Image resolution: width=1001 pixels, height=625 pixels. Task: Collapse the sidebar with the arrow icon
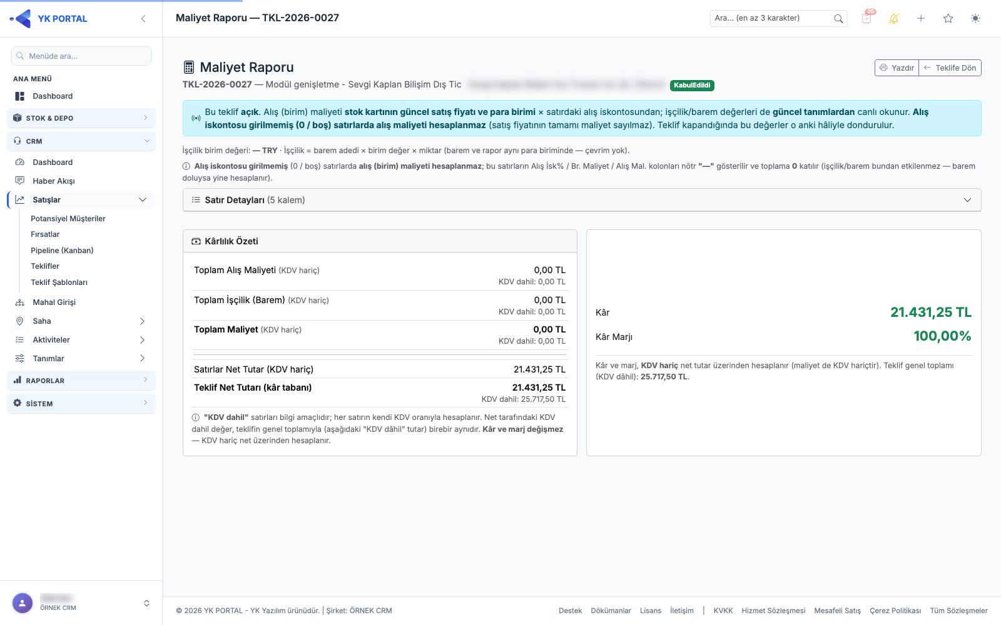143,19
